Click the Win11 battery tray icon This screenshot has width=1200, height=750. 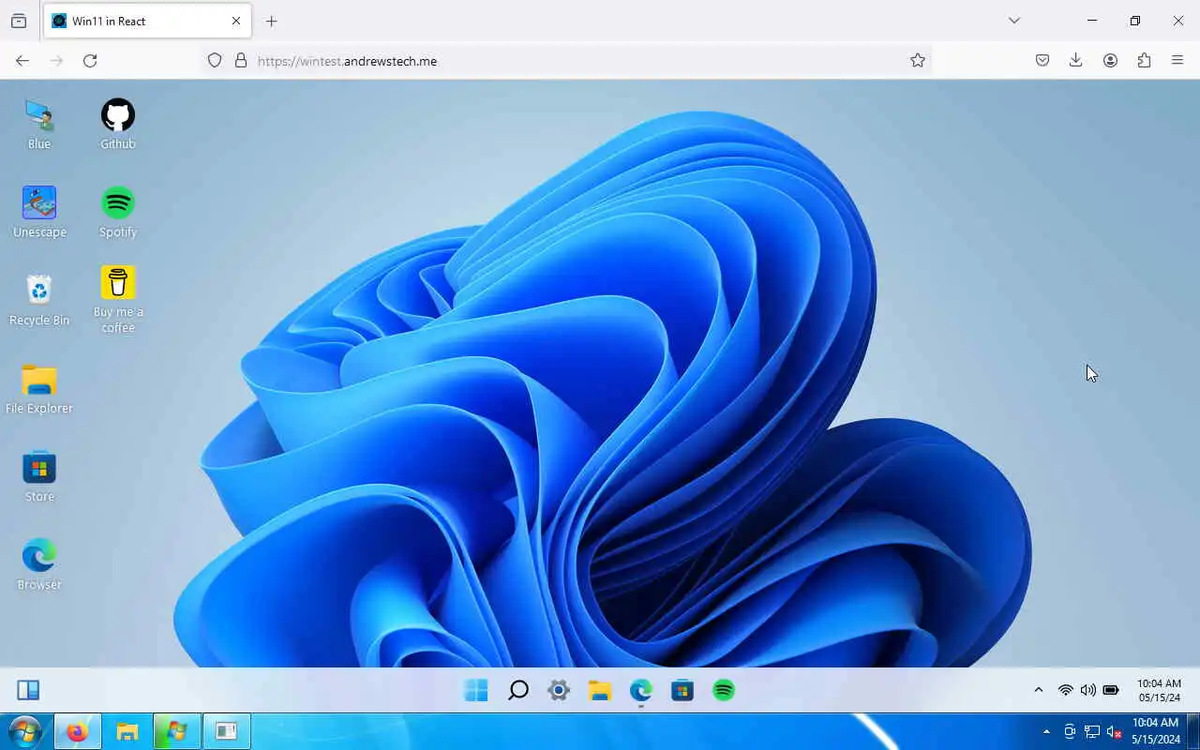coord(1111,690)
